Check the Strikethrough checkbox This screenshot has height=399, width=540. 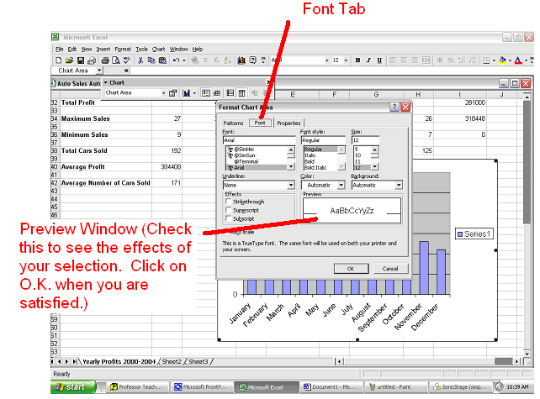tap(228, 202)
